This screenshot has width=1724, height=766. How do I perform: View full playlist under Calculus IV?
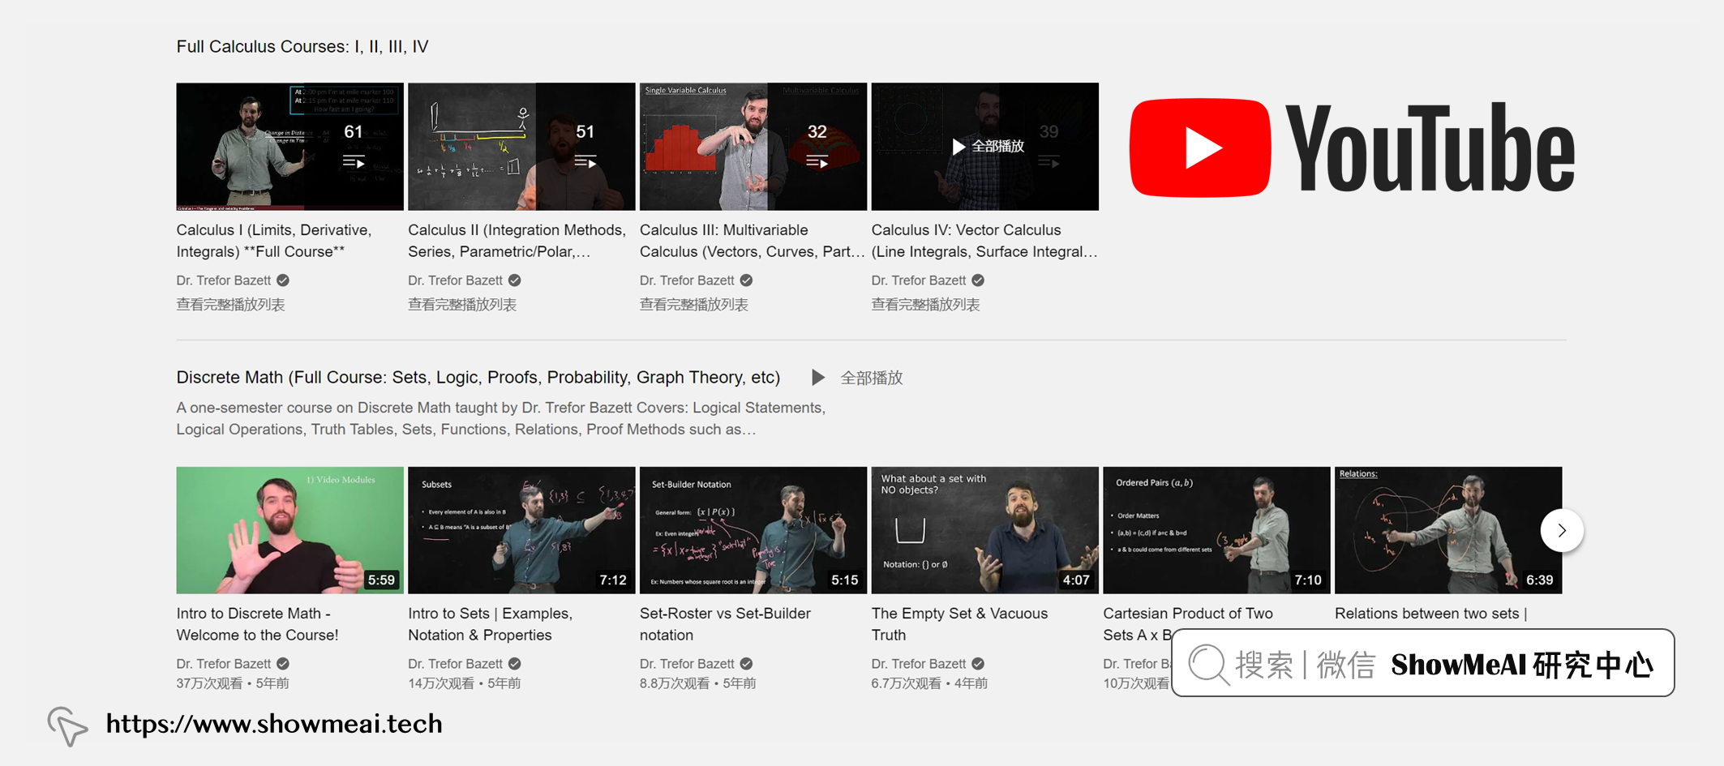(x=926, y=305)
